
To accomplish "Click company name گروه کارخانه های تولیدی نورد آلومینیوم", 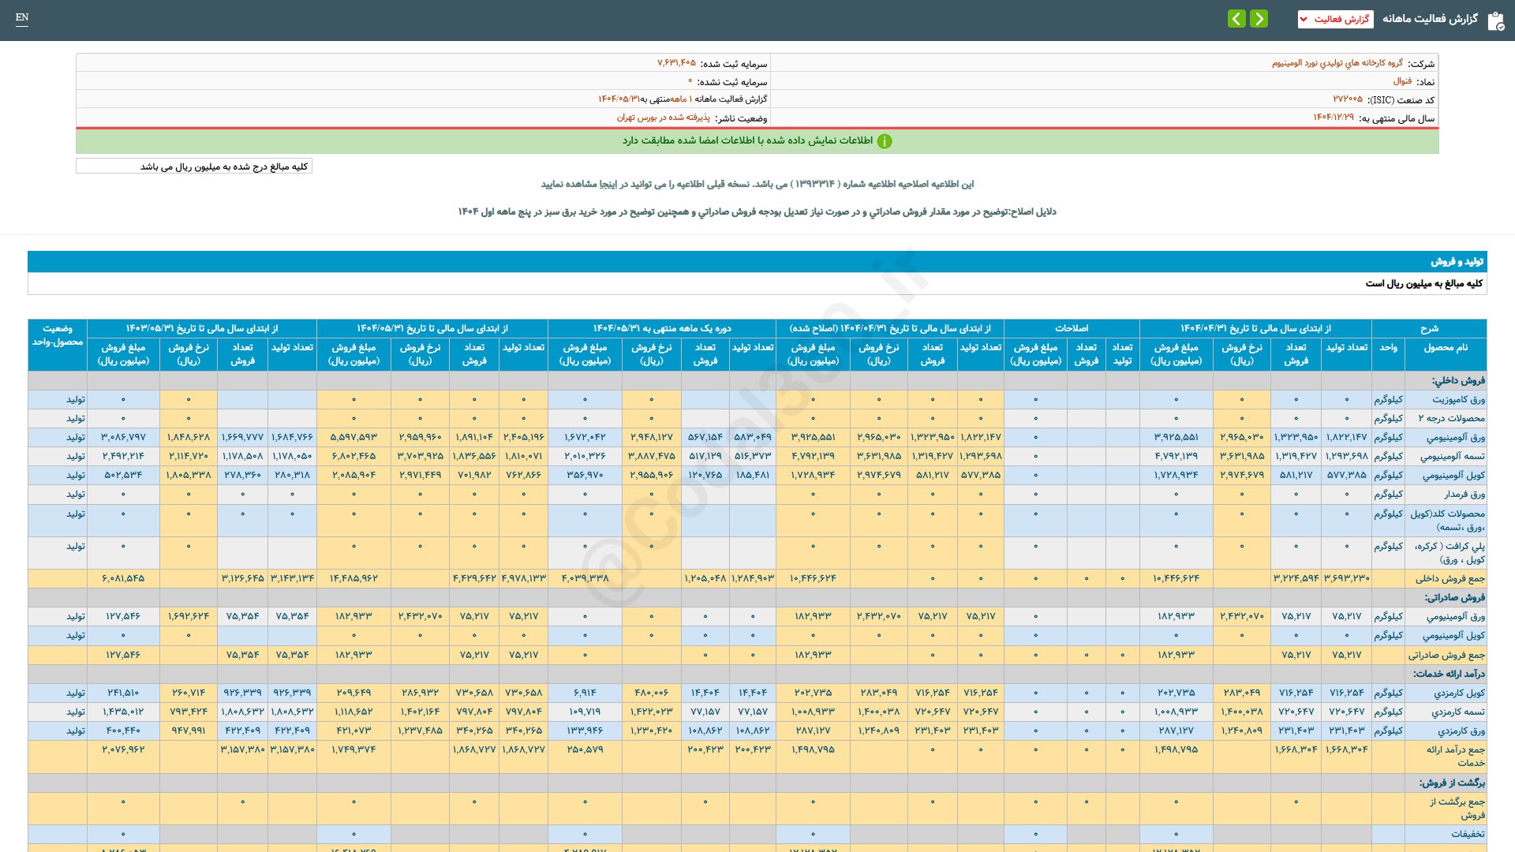I will (x=1337, y=63).
